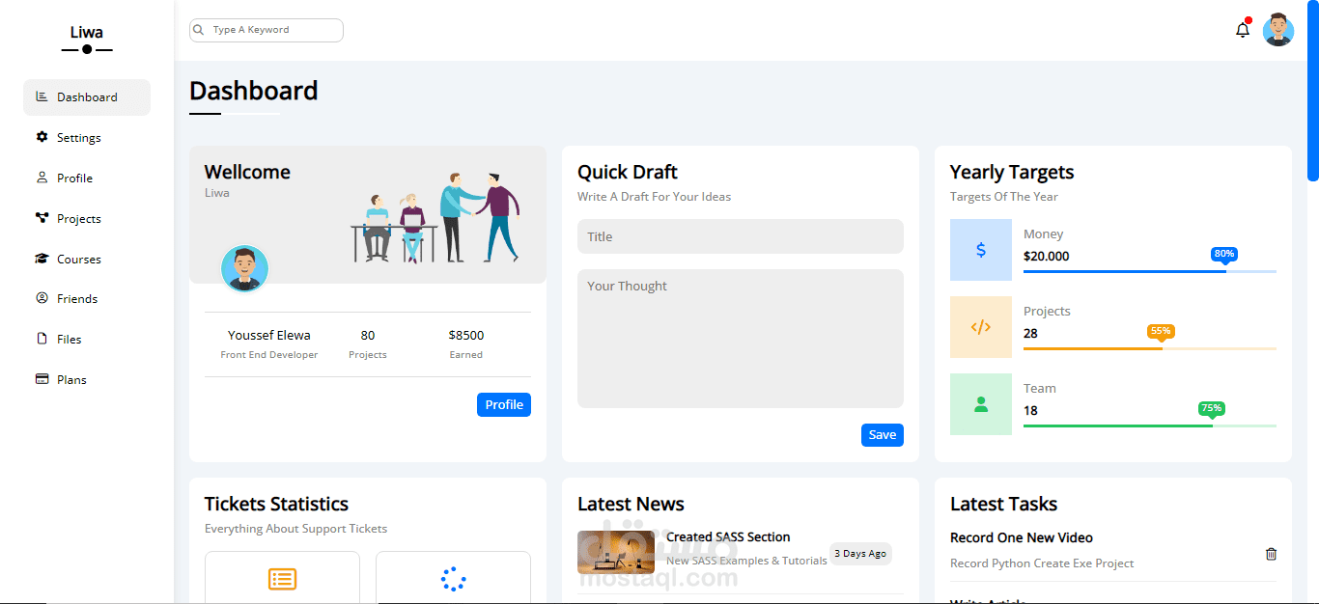This screenshot has width=1319, height=604.
Task: Click the Projects 55% progress bar
Action: point(1150,348)
